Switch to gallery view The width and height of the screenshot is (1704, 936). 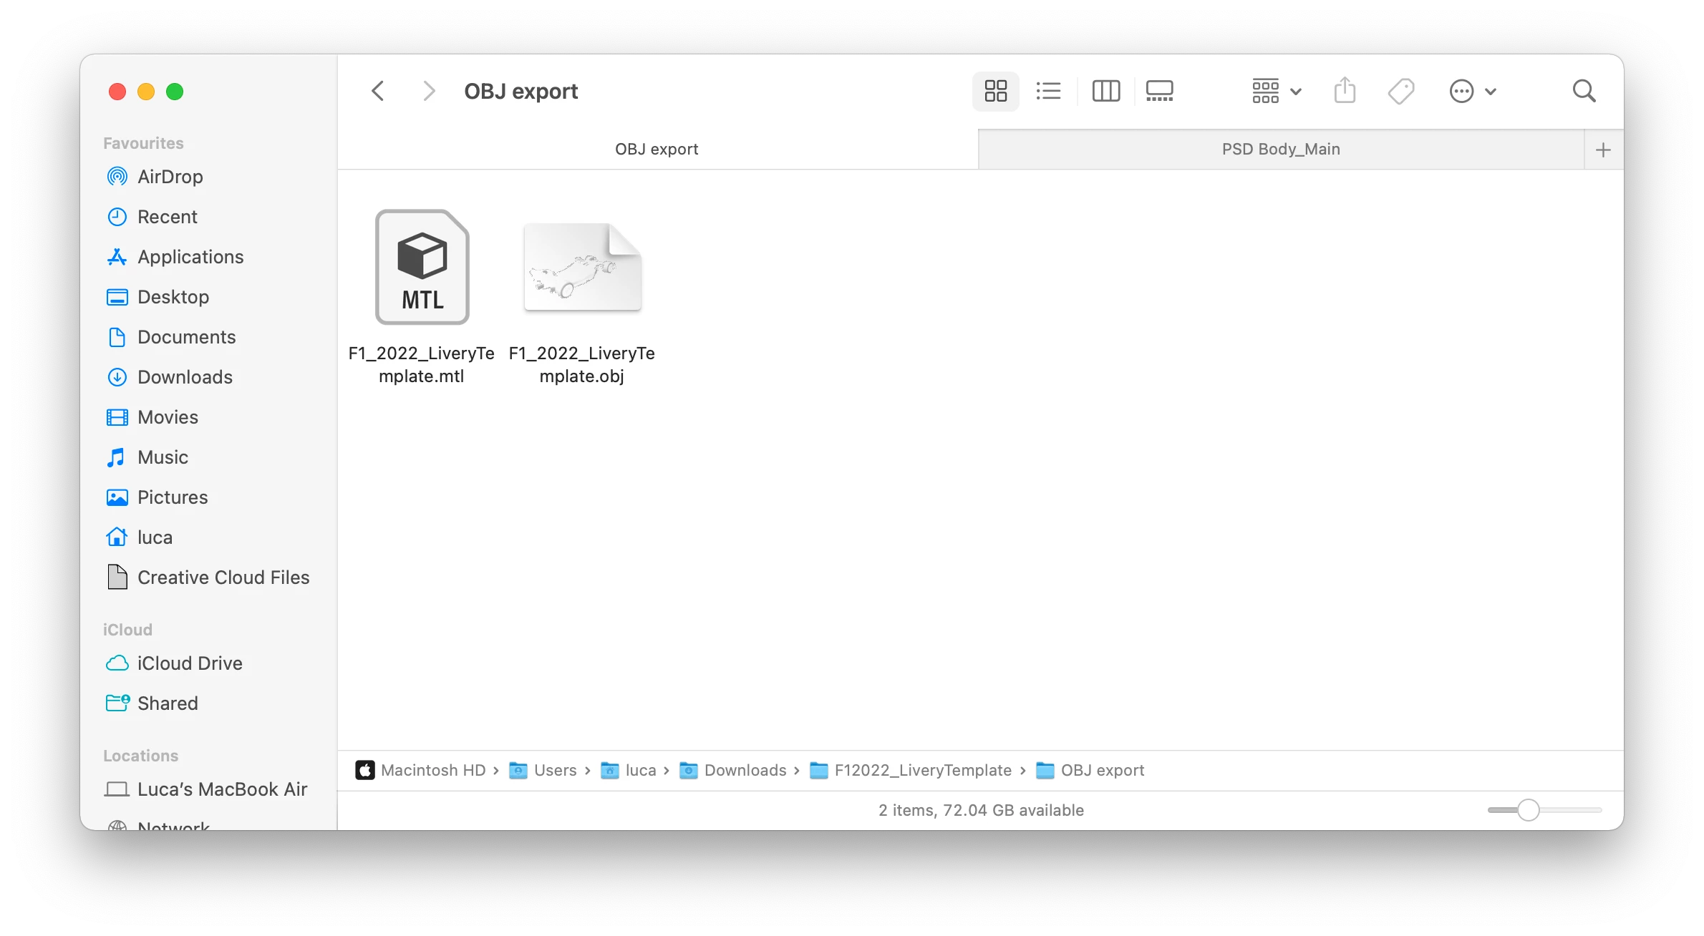pyautogui.click(x=1159, y=91)
